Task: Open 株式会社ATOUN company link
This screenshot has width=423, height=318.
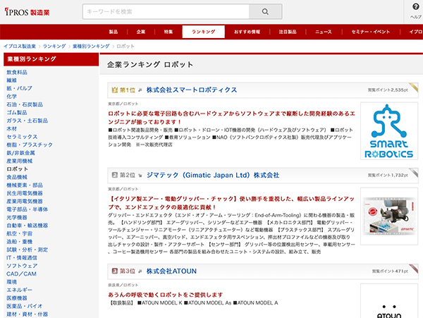Action: pos(171,271)
